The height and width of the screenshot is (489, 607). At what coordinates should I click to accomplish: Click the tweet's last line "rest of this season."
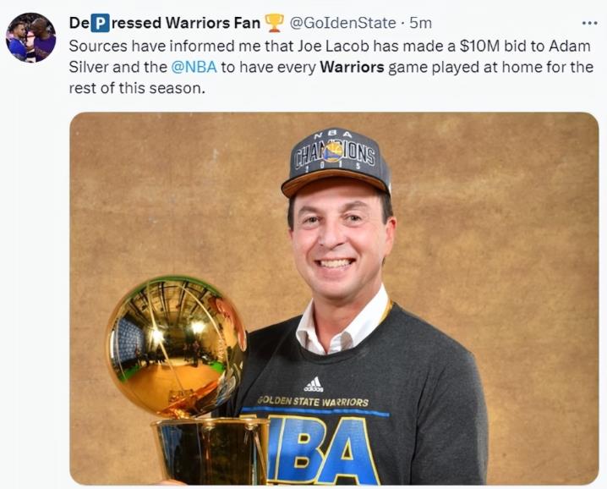point(137,88)
